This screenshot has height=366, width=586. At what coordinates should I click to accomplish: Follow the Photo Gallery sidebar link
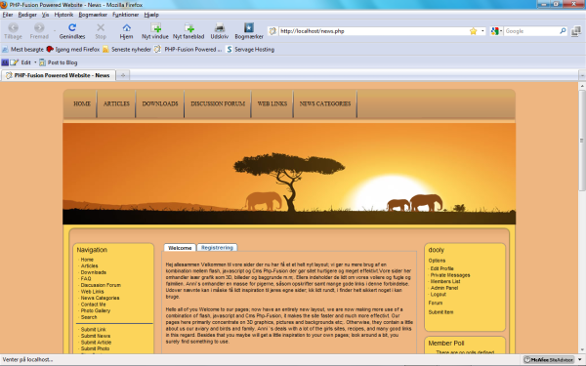coord(96,310)
